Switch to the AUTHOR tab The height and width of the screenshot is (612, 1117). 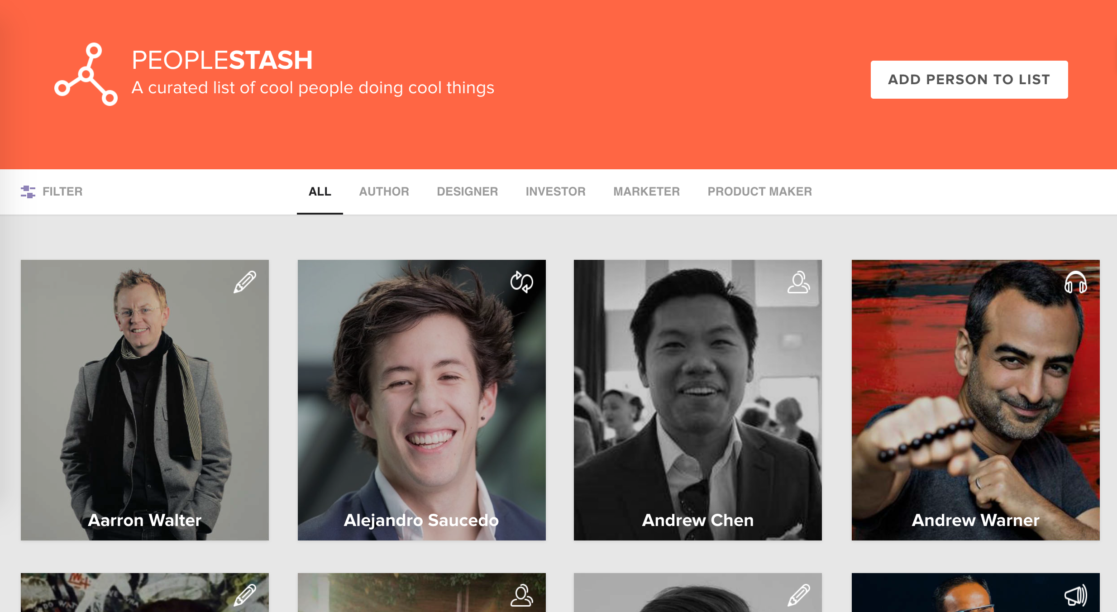[x=384, y=191]
